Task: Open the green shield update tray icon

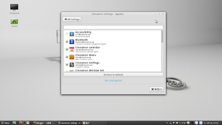Action: point(188,123)
